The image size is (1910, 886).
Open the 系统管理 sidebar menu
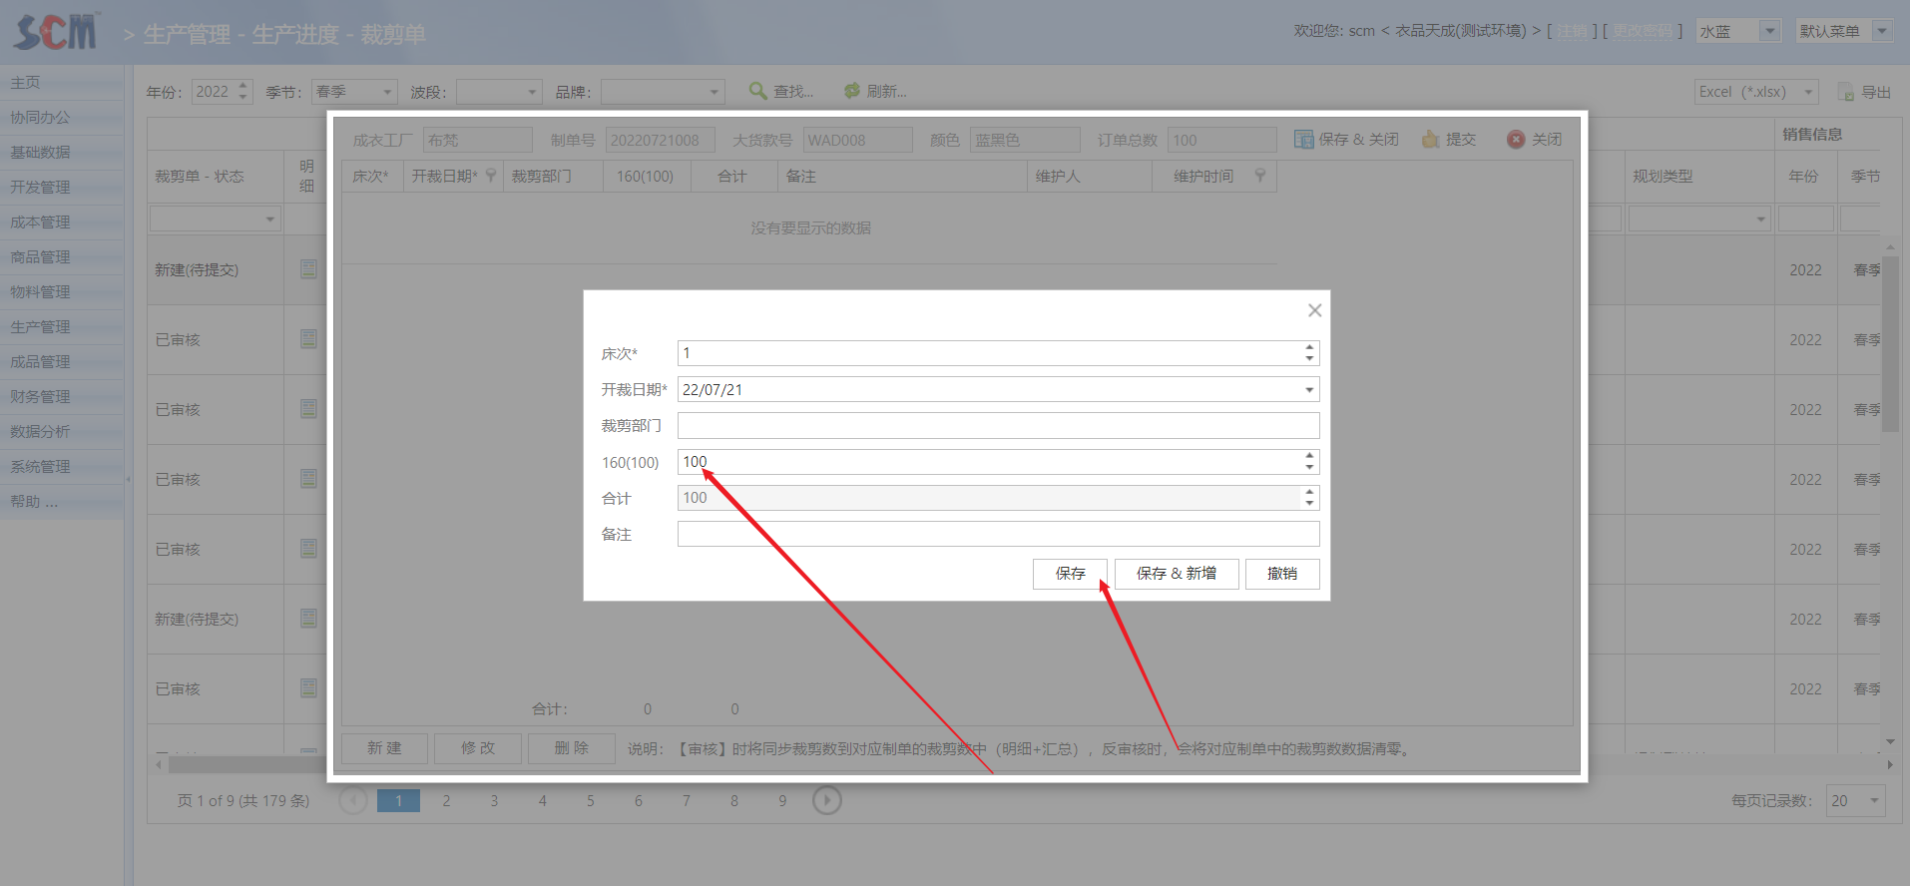[x=40, y=467]
